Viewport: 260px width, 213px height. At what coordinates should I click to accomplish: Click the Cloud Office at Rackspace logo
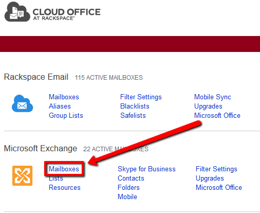pyautogui.click(x=52, y=12)
